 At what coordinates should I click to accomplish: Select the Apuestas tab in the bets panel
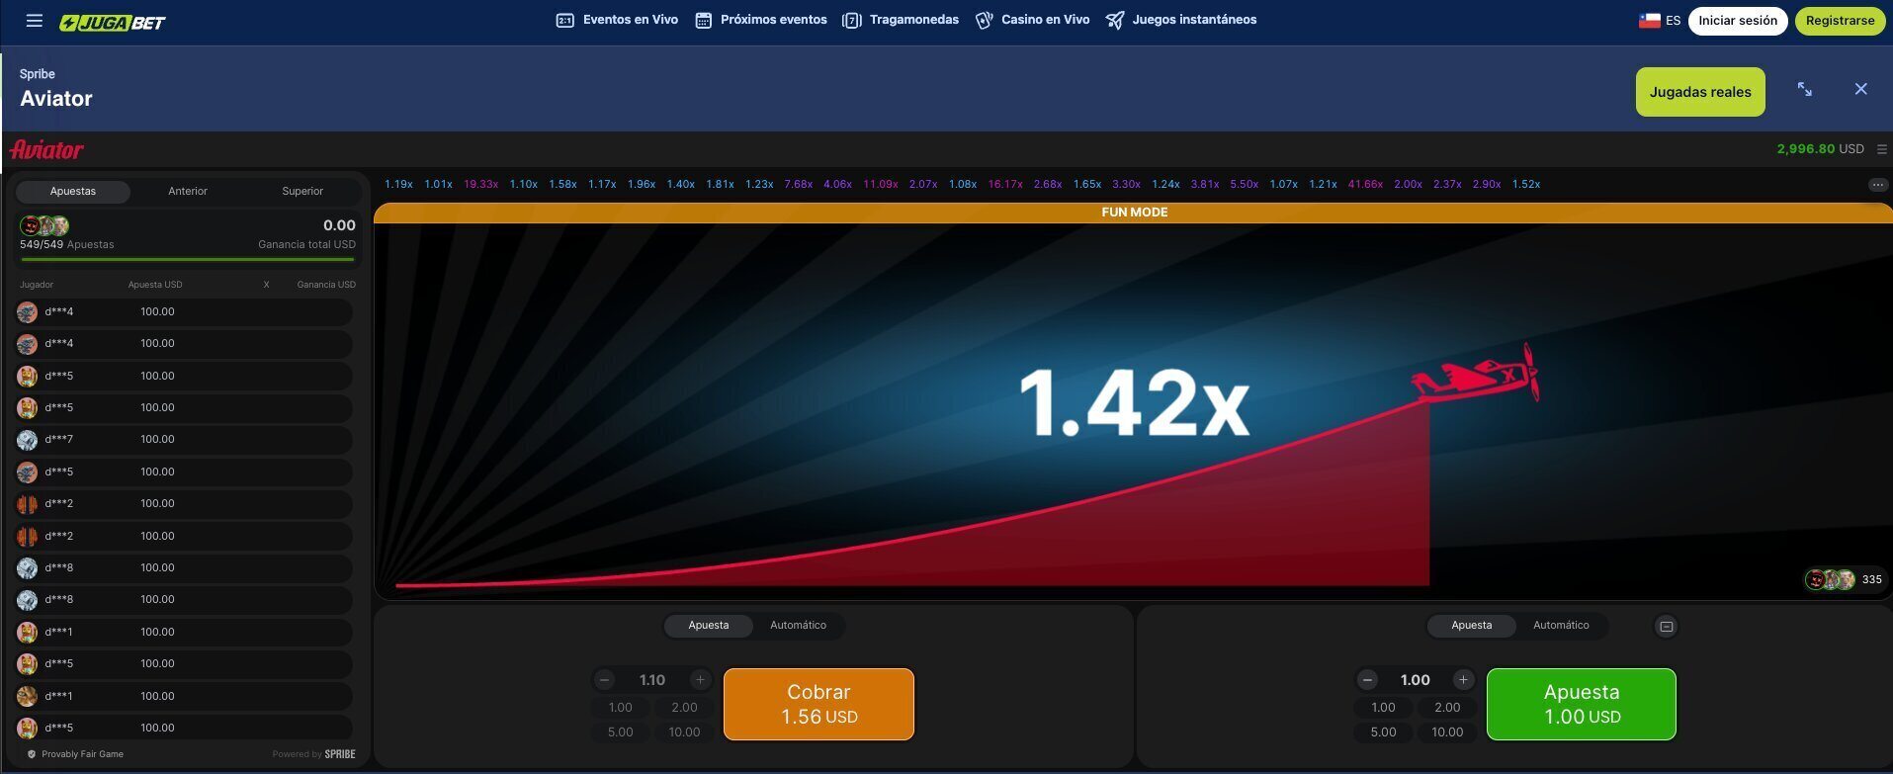point(73,191)
